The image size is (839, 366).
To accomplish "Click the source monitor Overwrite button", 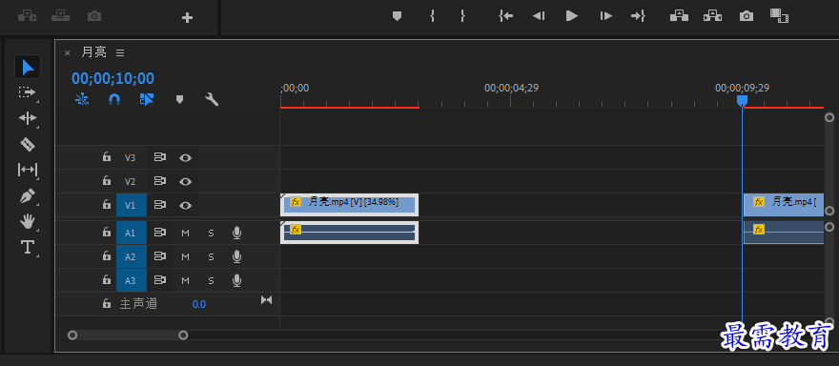I will 60,16.
